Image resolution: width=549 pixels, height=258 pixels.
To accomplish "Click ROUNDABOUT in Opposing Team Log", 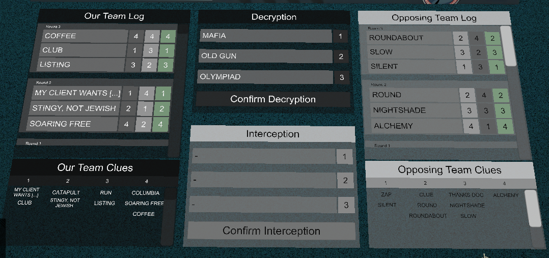I will [x=409, y=38].
